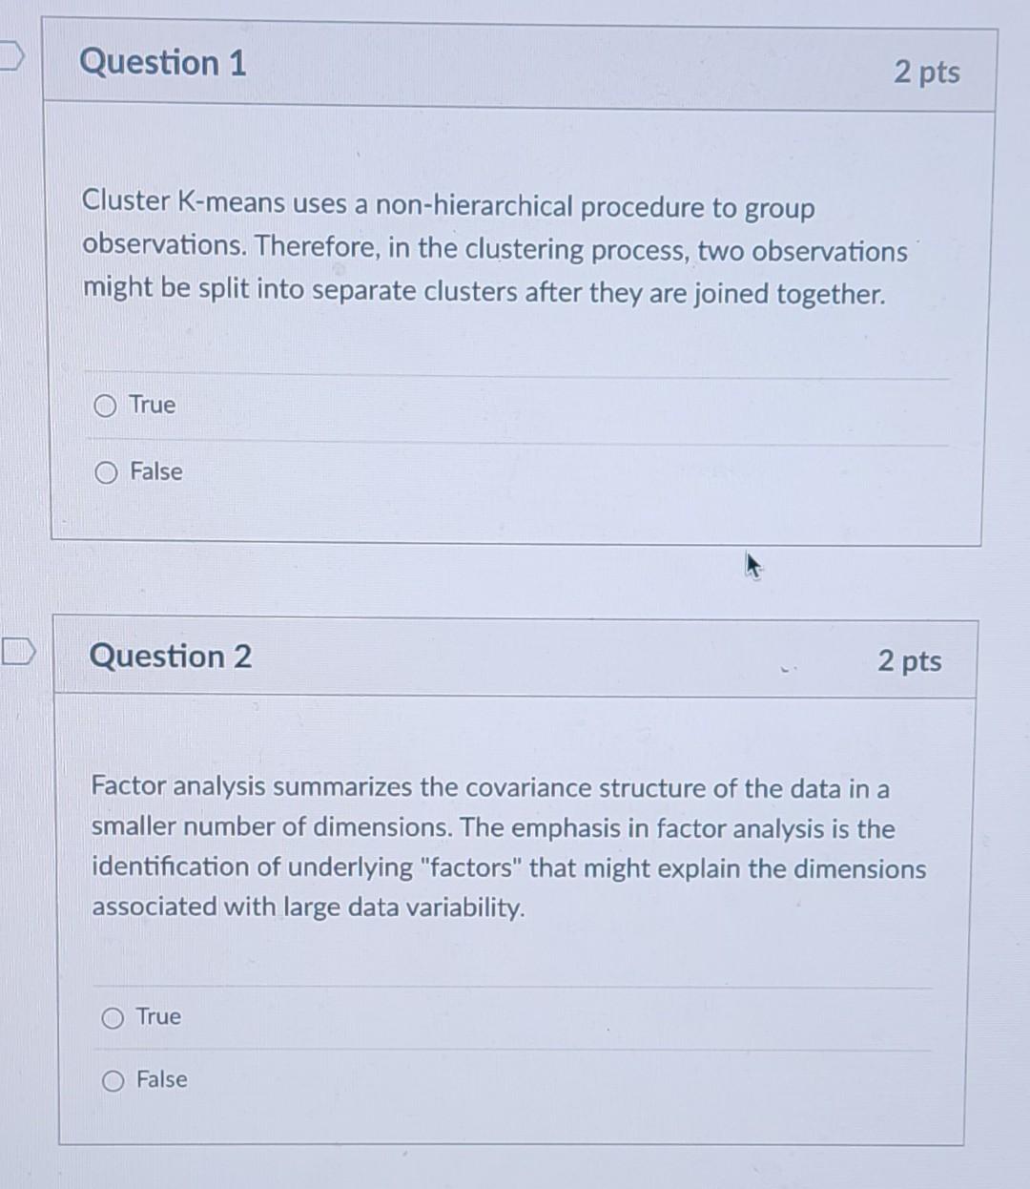Click the True answer label under Question 2
The height and width of the screenshot is (1189, 1030).
tap(158, 1017)
